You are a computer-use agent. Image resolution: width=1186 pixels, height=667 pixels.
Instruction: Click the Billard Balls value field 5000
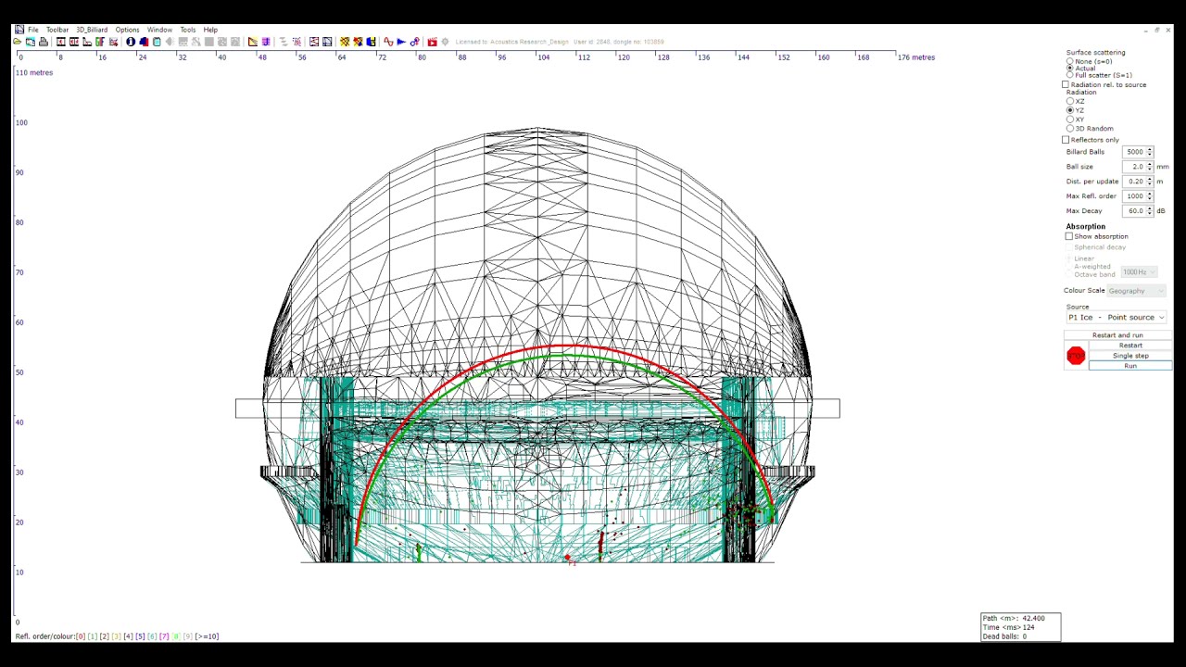[x=1134, y=152]
